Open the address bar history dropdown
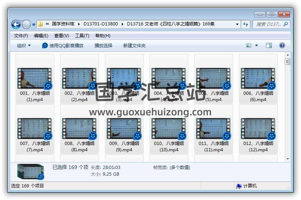Screen dimensions: 301x200 pos(237,24)
